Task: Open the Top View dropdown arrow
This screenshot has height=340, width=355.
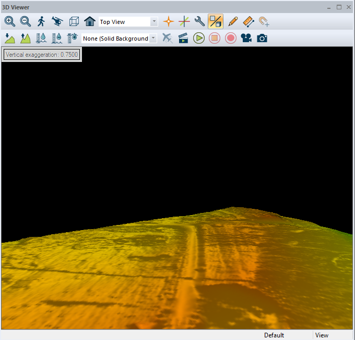Action: [154, 21]
